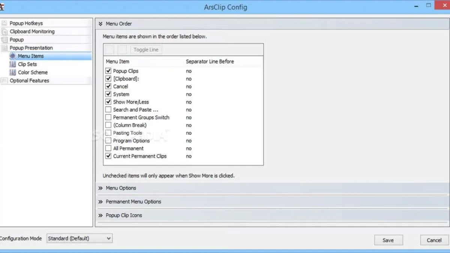Collapse the Menu Order section
This screenshot has height=253, width=450.
pyautogui.click(x=100, y=24)
